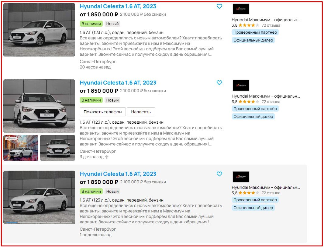Open first 'Hyundai Celesta 1.6 AT, 2023' title

click(118, 6)
